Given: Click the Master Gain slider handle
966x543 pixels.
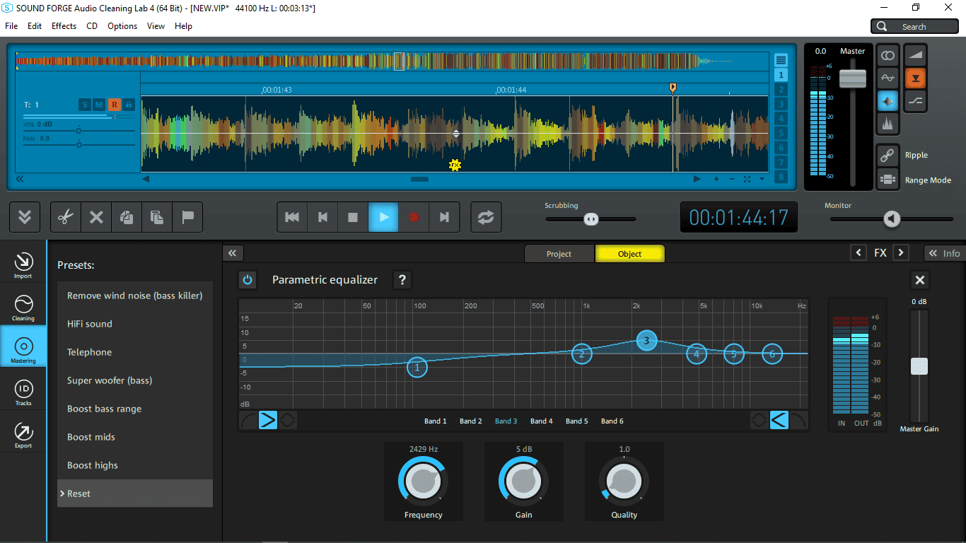Looking at the screenshot, I should coord(919,366).
